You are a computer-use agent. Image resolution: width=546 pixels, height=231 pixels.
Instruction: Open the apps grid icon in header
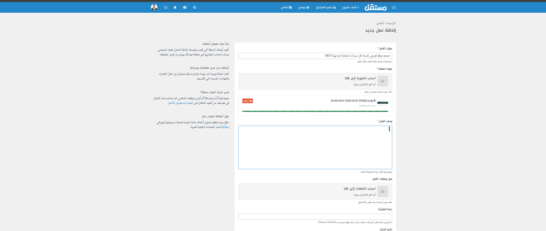(165, 7)
